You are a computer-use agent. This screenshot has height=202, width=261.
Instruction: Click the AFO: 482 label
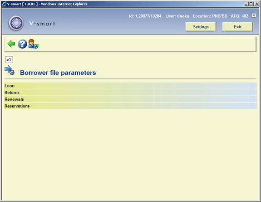click(x=239, y=16)
